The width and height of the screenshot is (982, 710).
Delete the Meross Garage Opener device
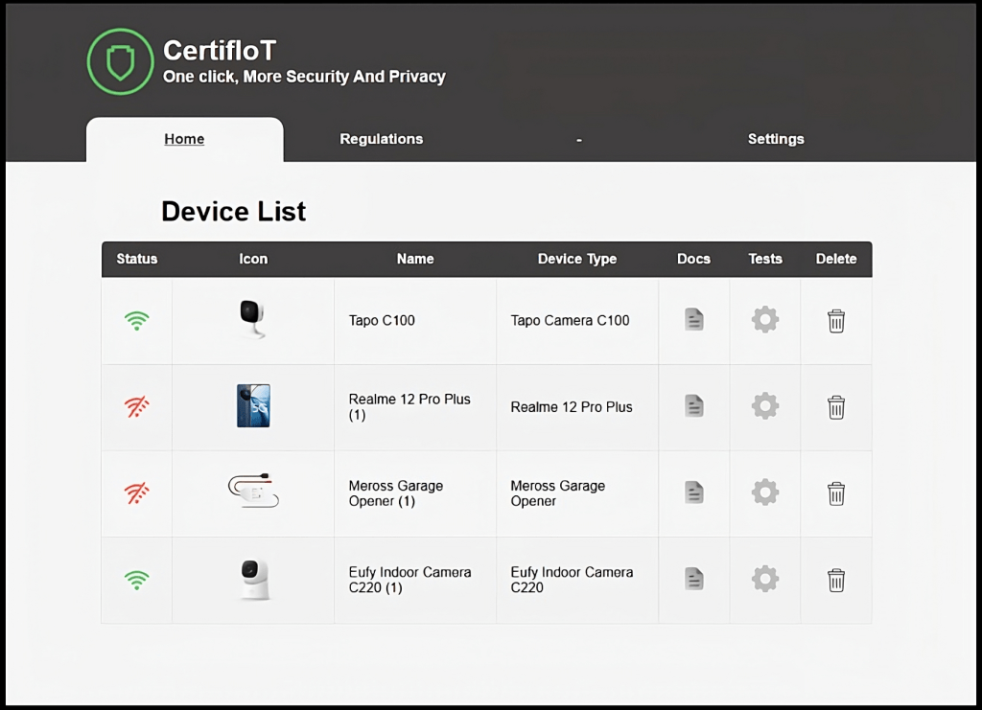(x=836, y=493)
